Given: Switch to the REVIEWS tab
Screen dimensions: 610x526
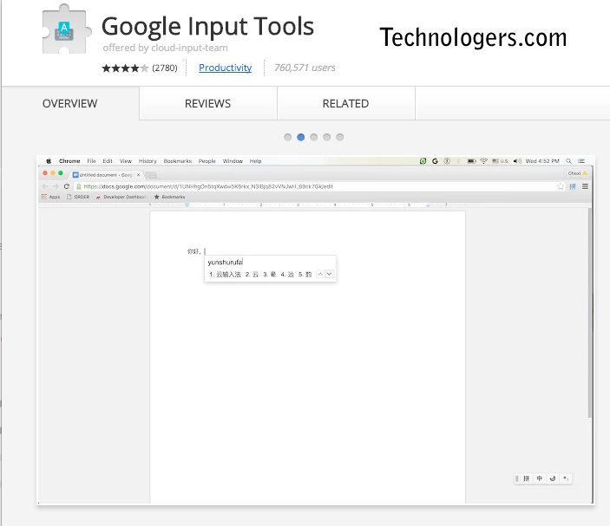Looking at the screenshot, I should click(x=207, y=104).
